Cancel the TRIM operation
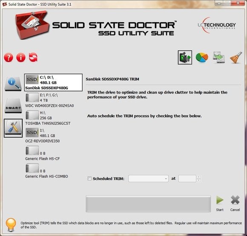The height and width of the screenshot is (236, 247). [x=235, y=203]
